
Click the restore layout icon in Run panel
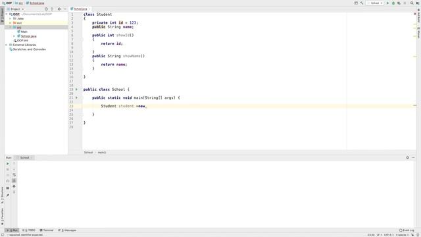8,188
